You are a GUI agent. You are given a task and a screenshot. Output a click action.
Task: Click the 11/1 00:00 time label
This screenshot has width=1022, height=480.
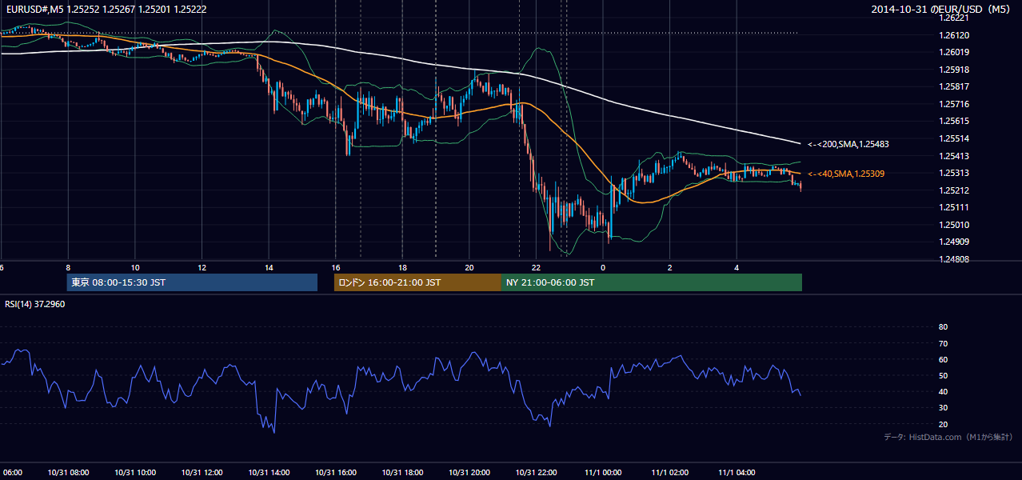pyautogui.click(x=603, y=472)
